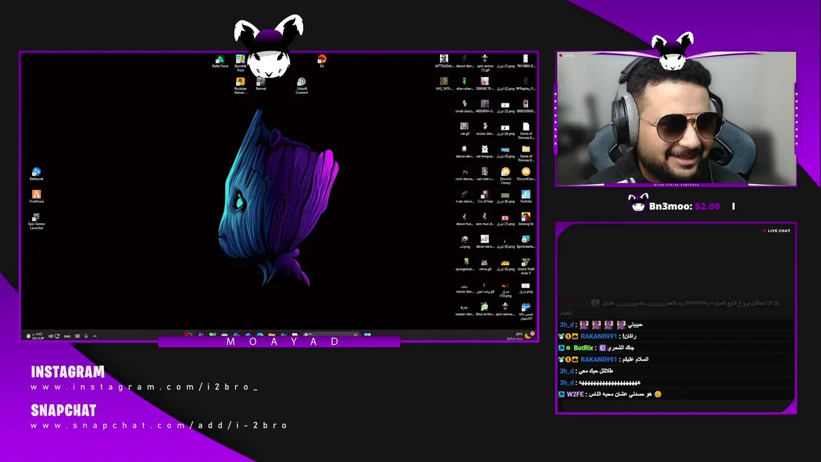This screenshot has height=462, width=821.
Task: Click the BotRix username in chat
Action: [583, 348]
